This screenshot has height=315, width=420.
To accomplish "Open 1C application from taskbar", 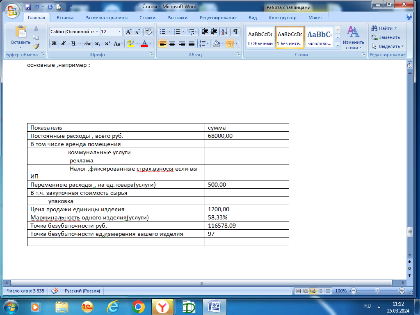I will click(x=87, y=307).
